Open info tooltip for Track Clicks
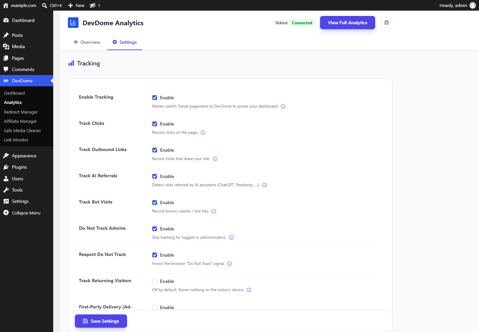This screenshot has height=332, width=479. [203, 133]
